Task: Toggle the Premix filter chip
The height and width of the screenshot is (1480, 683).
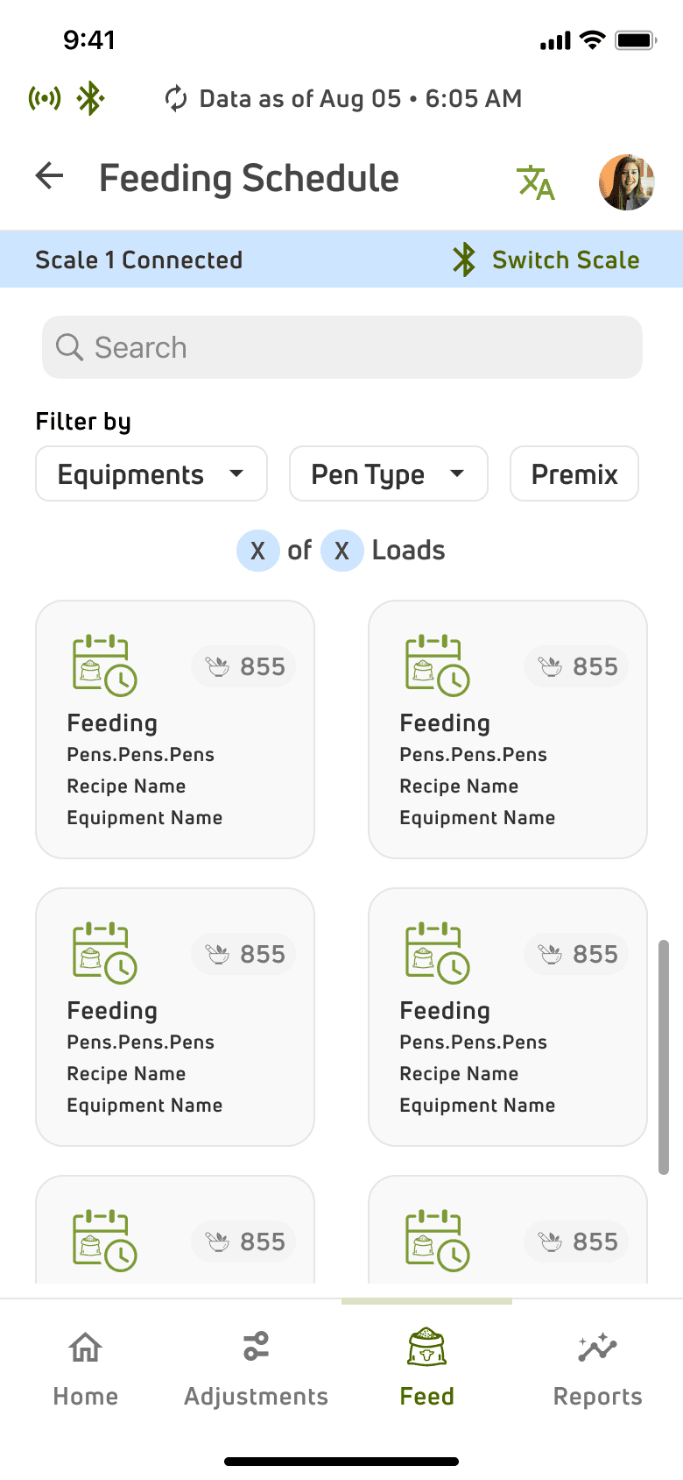Action: [574, 473]
